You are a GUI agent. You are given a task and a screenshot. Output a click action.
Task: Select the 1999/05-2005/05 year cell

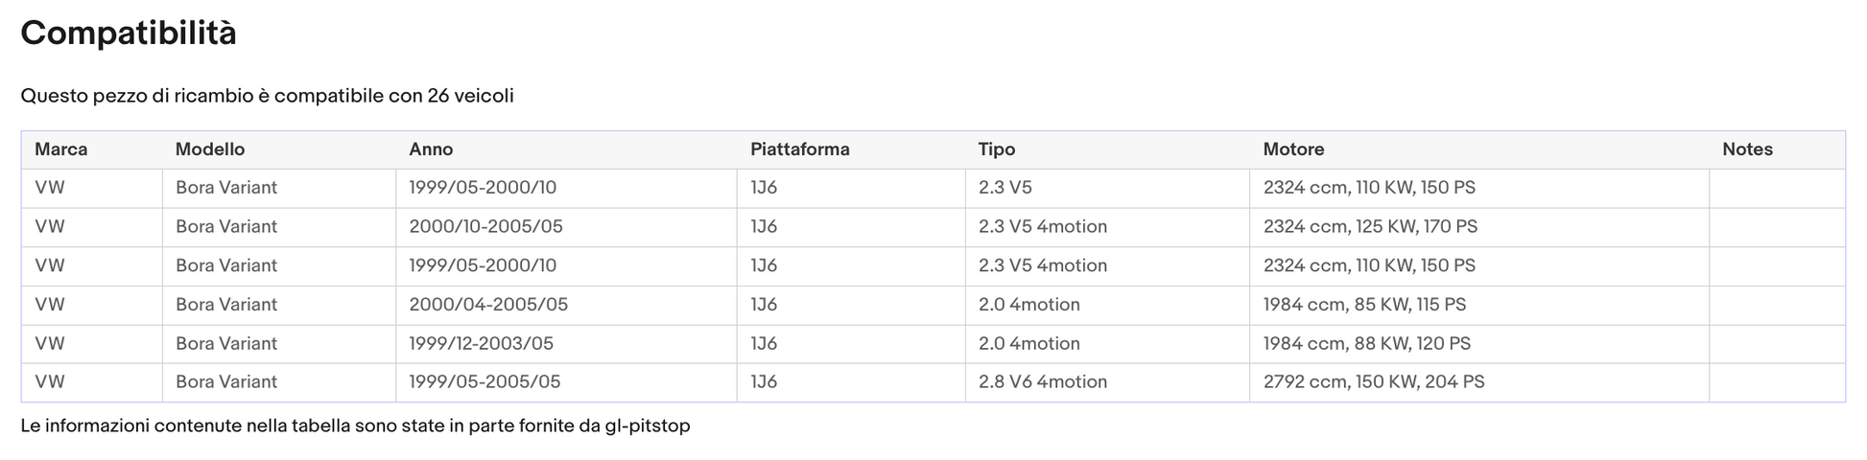(484, 381)
